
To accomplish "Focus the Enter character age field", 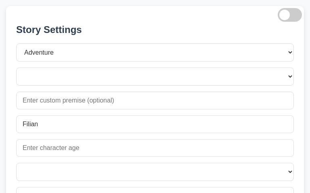I will 155,148.
